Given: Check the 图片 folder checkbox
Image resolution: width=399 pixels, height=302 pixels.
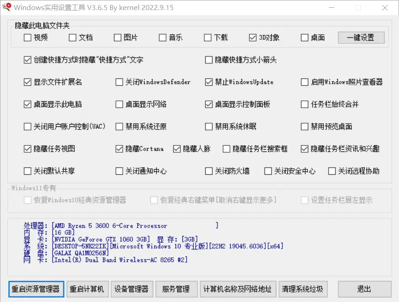Looking at the screenshot, I should (x=118, y=38).
